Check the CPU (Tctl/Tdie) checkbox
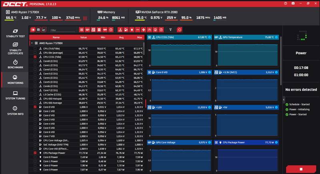Viewport: 320px width, 174px height. tap(35, 48)
